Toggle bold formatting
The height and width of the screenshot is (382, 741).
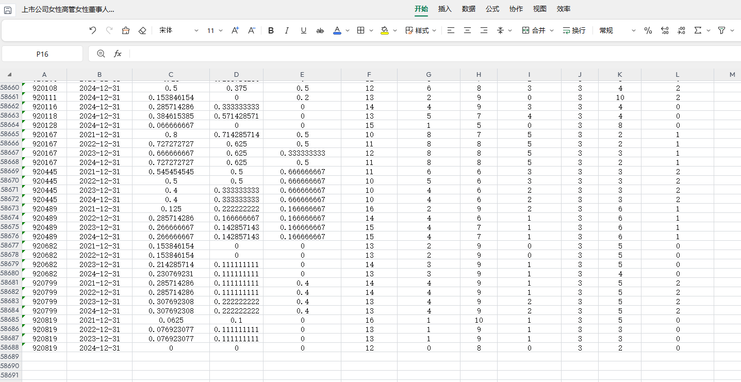click(x=271, y=31)
